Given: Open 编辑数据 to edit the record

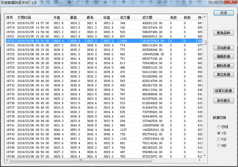Looking at the screenshot, I should point(223,57).
